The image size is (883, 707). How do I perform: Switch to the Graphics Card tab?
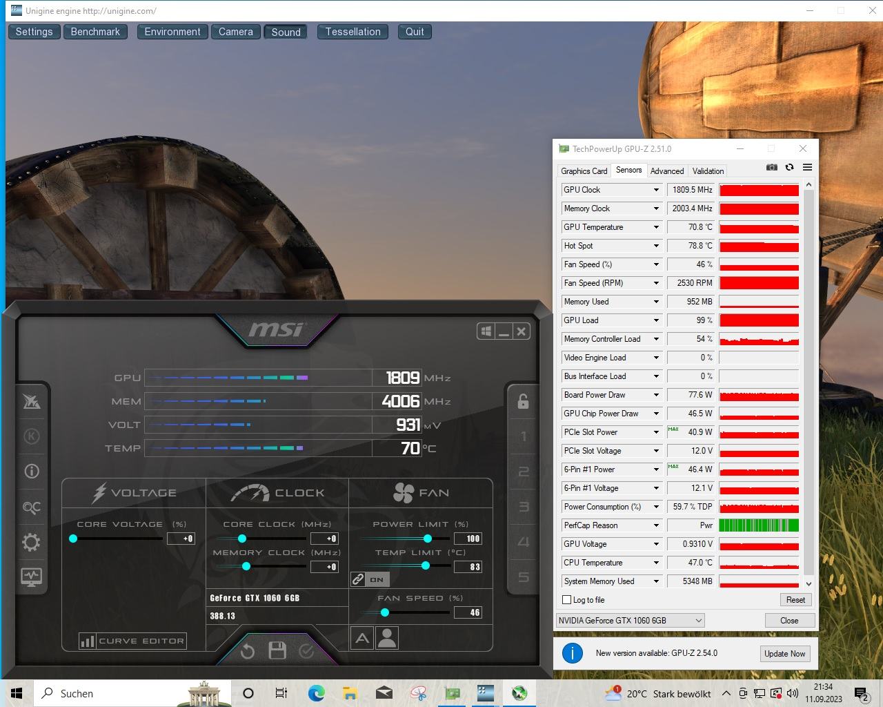click(584, 171)
